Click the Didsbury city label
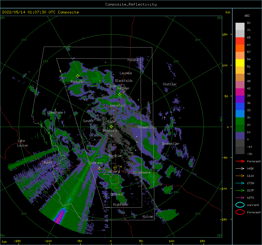Screen dimensions: 262x245 point(110,131)
